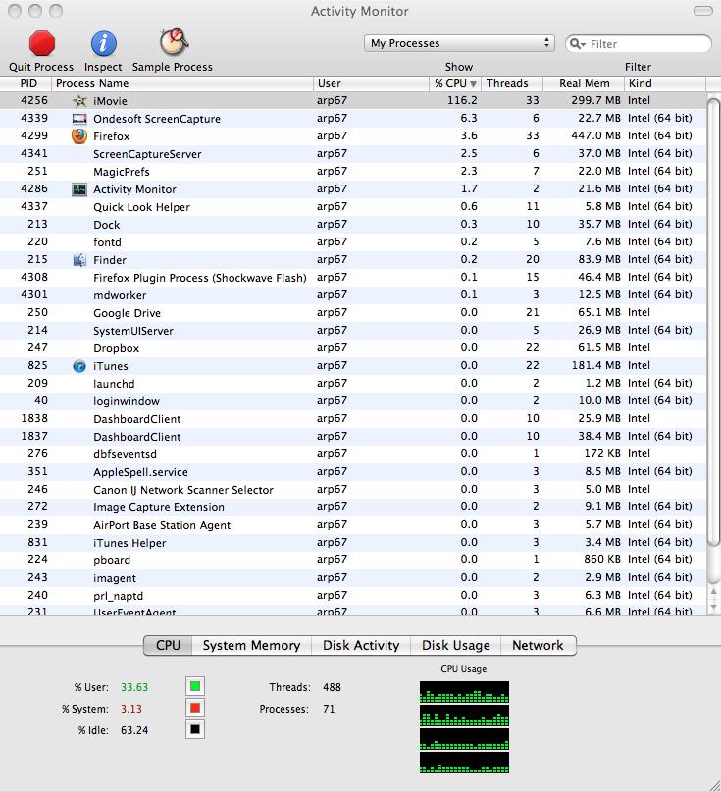Select the iMovie star icon in process list

pyautogui.click(x=79, y=101)
